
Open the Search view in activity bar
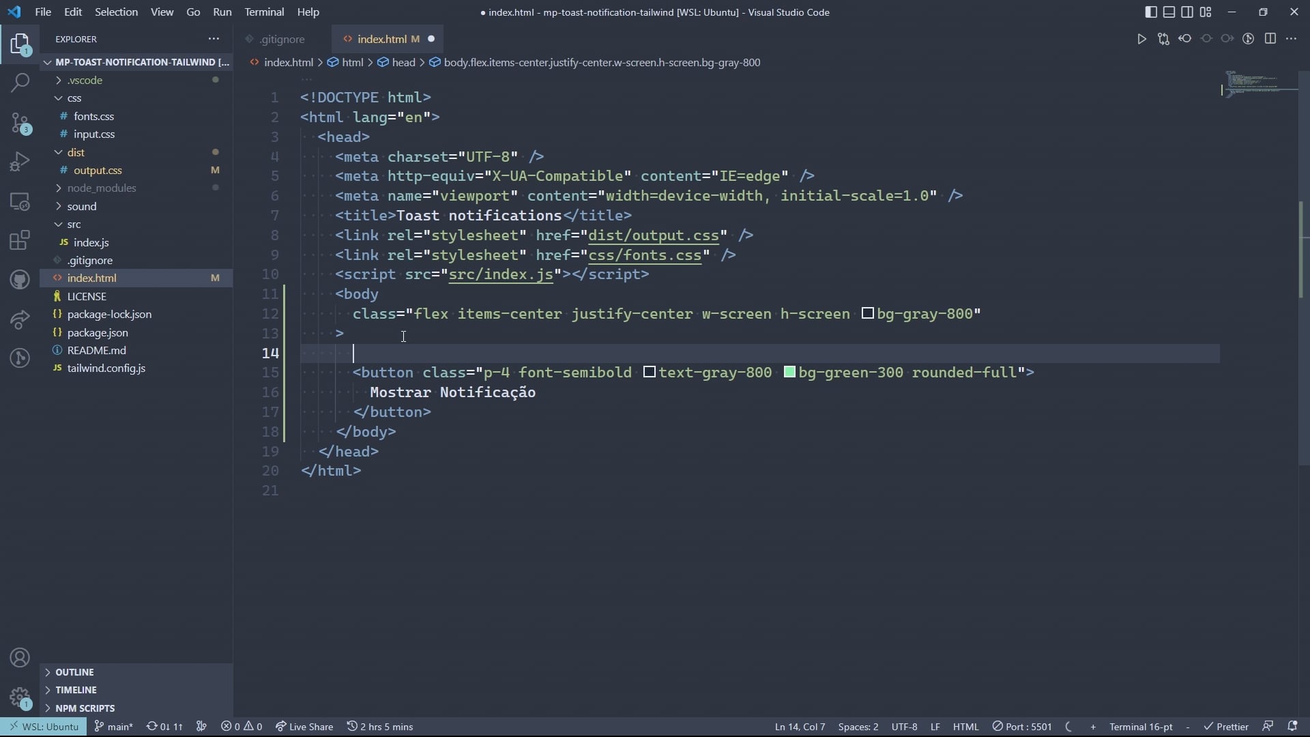(x=20, y=83)
